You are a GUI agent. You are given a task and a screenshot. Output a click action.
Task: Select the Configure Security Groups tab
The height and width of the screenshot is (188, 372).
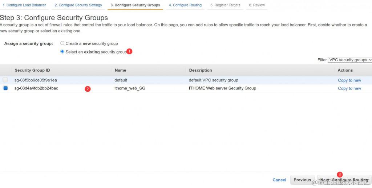(x=135, y=5)
